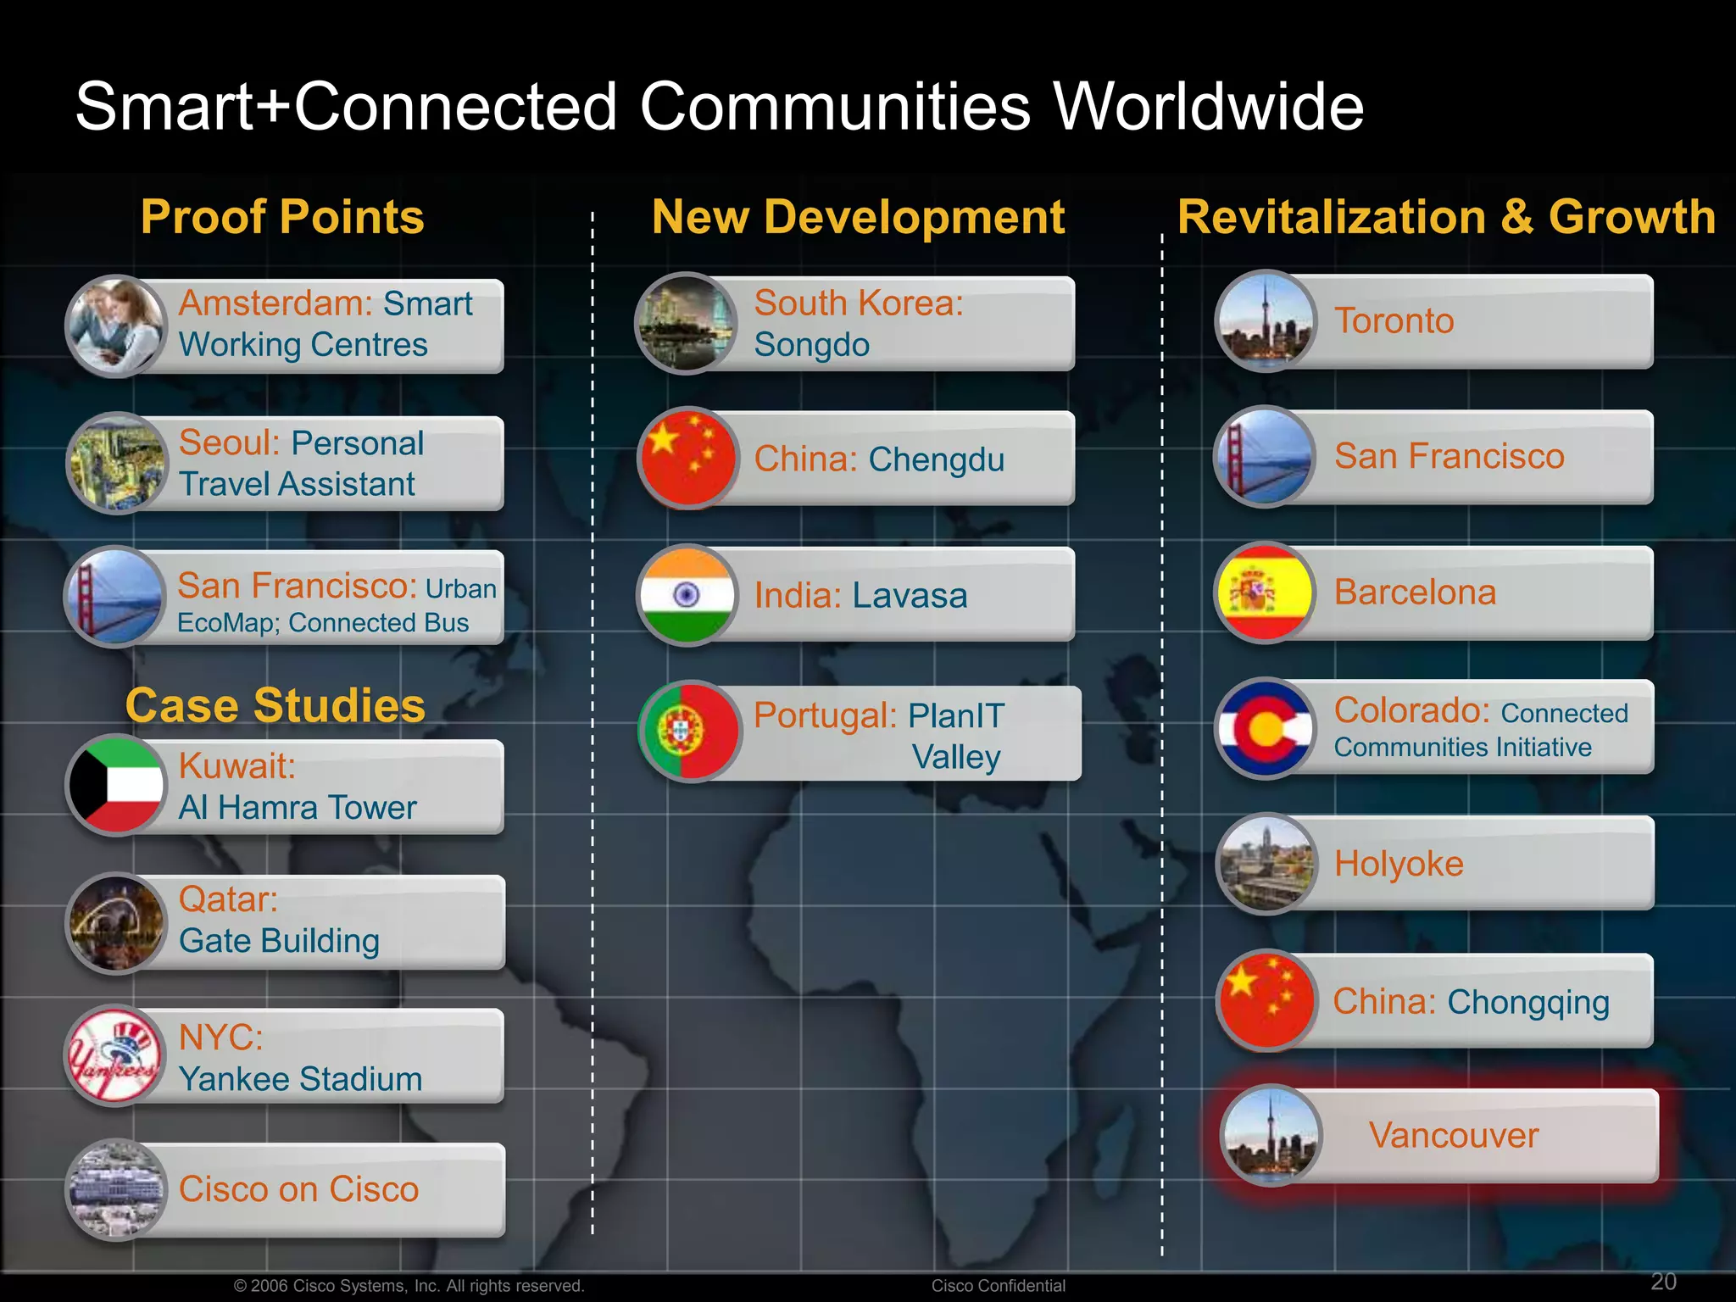1736x1302 pixels.
Task: Click the Yankees logo icon
Action: pyautogui.click(x=115, y=1055)
